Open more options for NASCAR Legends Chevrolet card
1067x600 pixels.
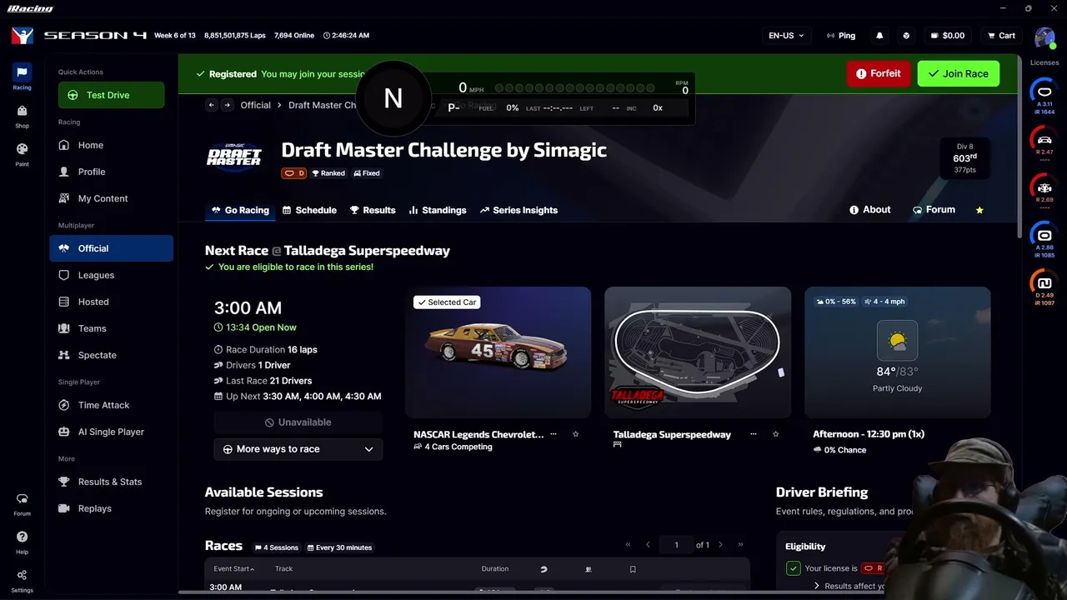[554, 434]
